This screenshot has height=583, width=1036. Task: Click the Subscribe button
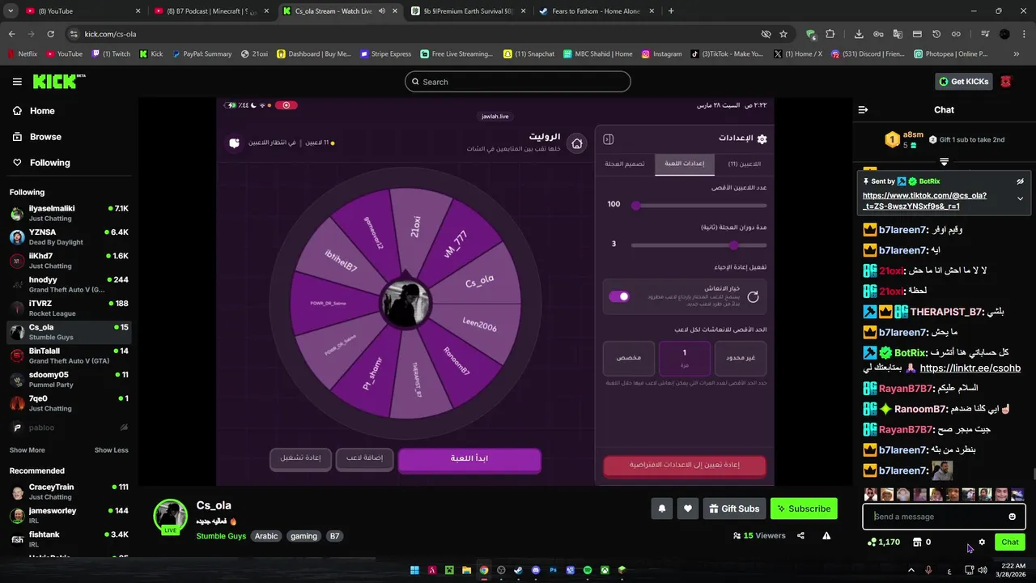pos(804,509)
